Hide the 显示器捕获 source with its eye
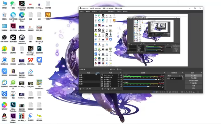 [119, 82]
